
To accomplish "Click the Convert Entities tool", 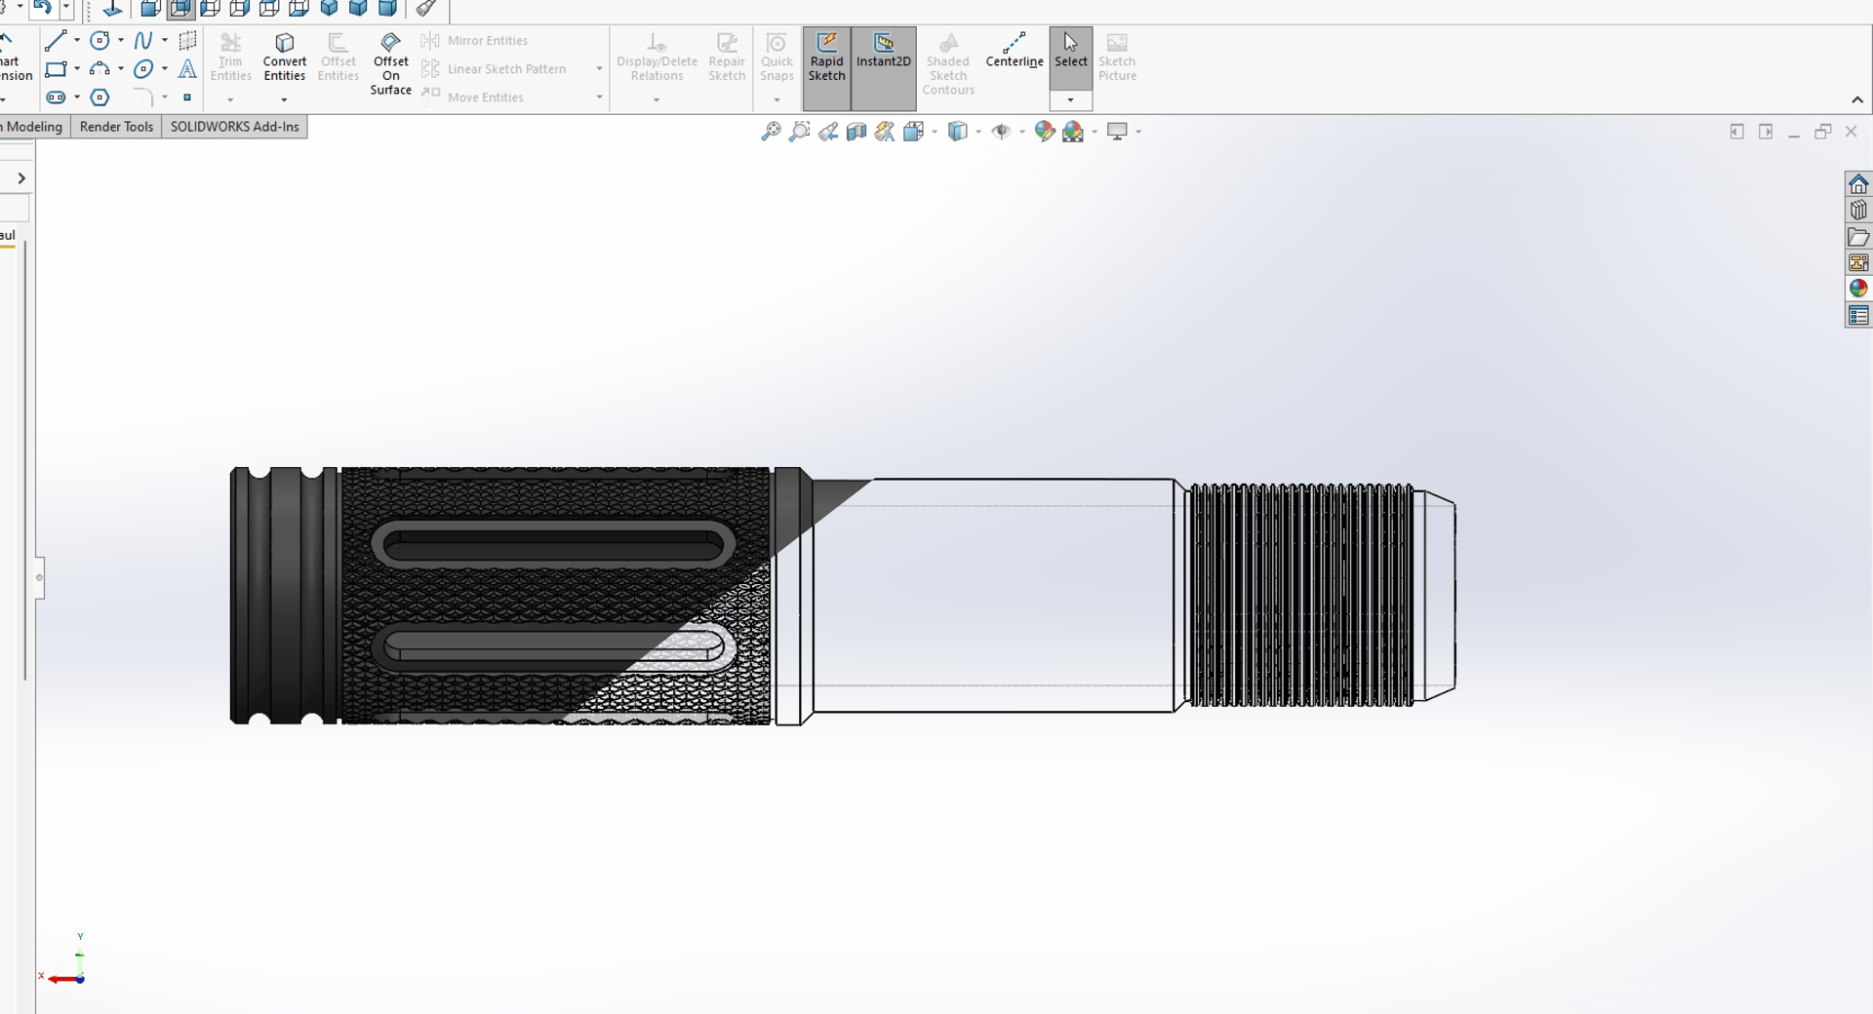I will pos(285,58).
